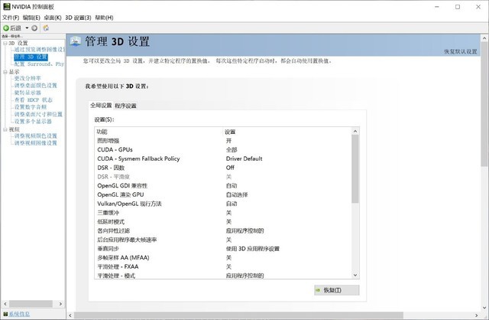The image size is (489, 320).
Task: Click the NVIDIA logo in title bar
Action: pyautogui.click(x=7, y=7)
